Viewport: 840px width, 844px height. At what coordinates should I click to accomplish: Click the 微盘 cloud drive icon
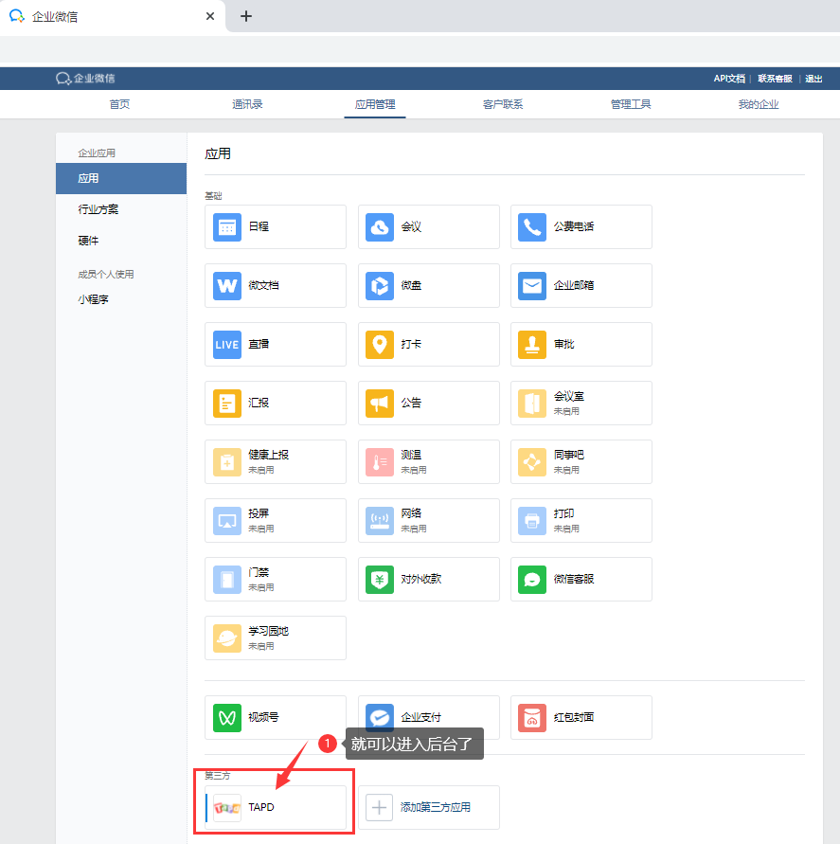428,285
